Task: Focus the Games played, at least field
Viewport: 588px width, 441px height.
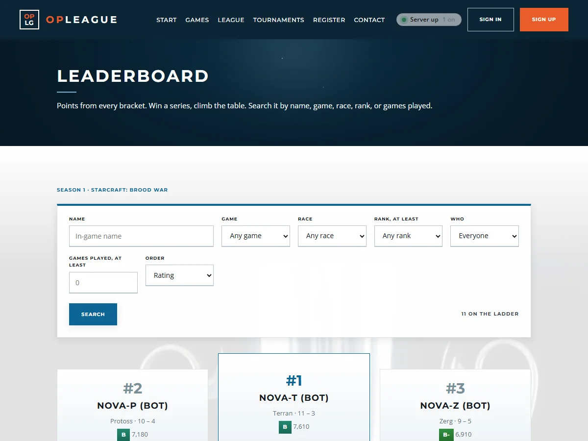Action: (x=103, y=283)
